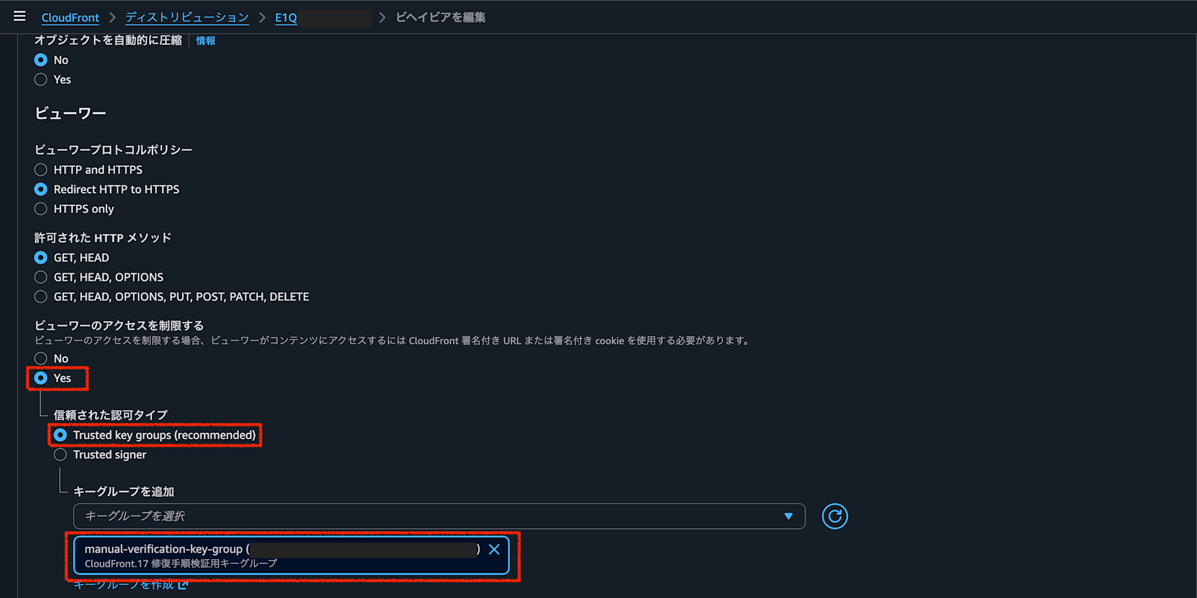The height and width of the screenshot is (598, 1197).
Task: Select GET, HEAD, OPTIONS methods
Action: click(41, 277)
